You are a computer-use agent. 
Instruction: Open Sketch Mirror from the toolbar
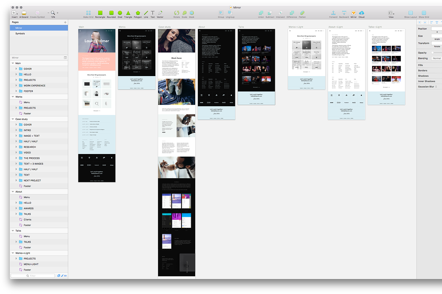coord(354,13)
